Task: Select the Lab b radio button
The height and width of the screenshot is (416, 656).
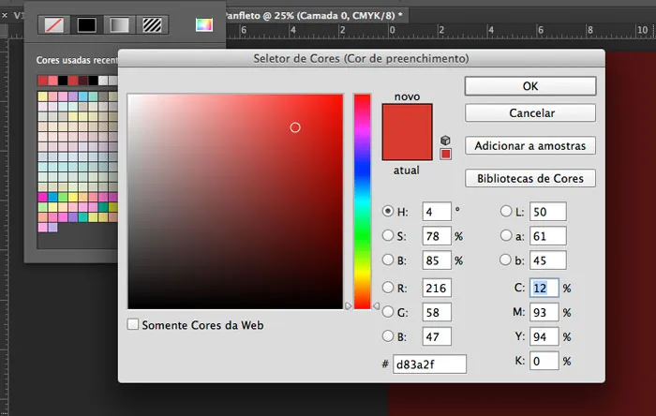Action: click(x=506, y=260)
